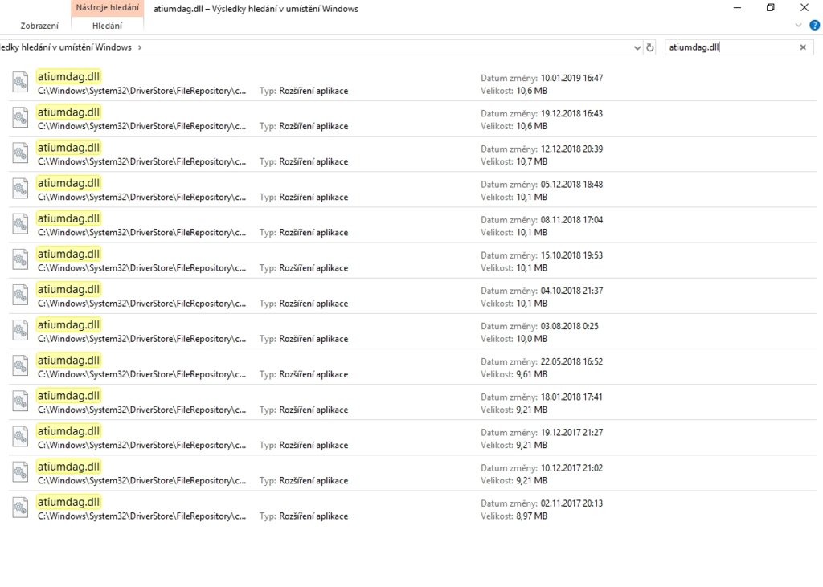
Task: Expand breadcrumb arrow after search location
Action: pyautogui.click(x=140, y=47)
